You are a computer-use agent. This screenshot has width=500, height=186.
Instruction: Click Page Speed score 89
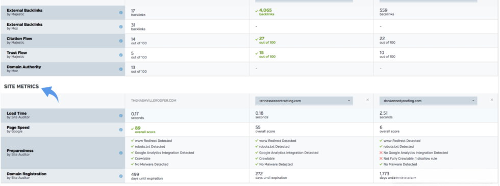tap(143, 130)
